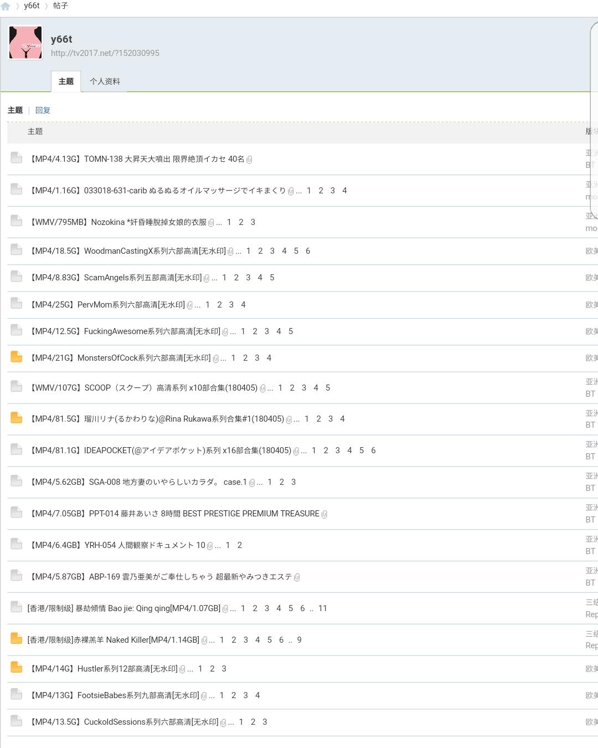
Task: Open the y66t breadcrumb link
Action: tap(32, 6)
